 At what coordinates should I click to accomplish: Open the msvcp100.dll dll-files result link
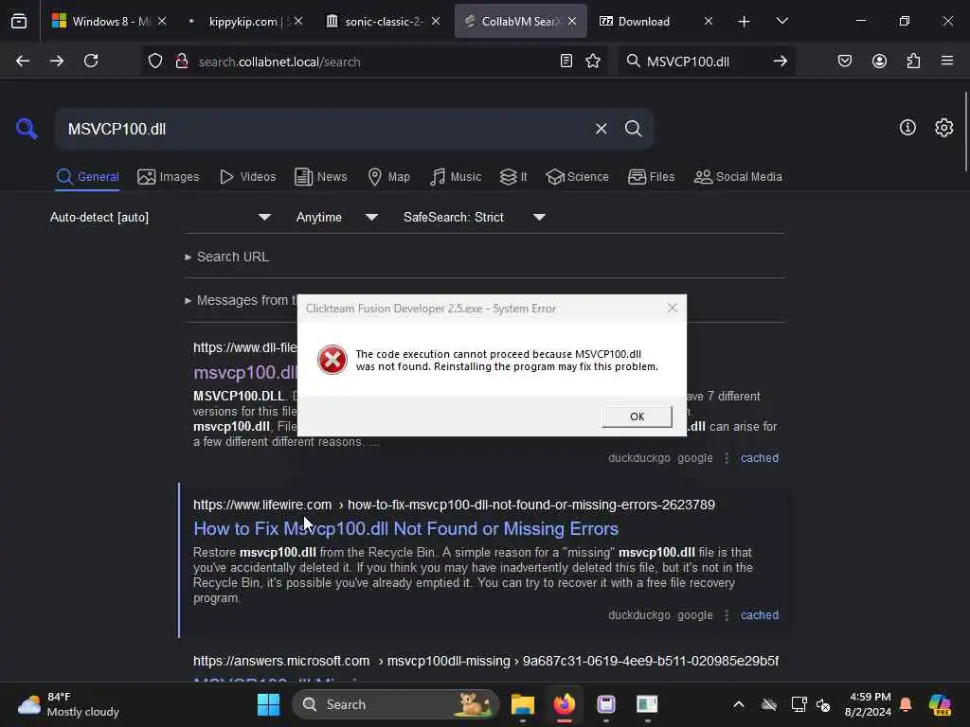245,372
